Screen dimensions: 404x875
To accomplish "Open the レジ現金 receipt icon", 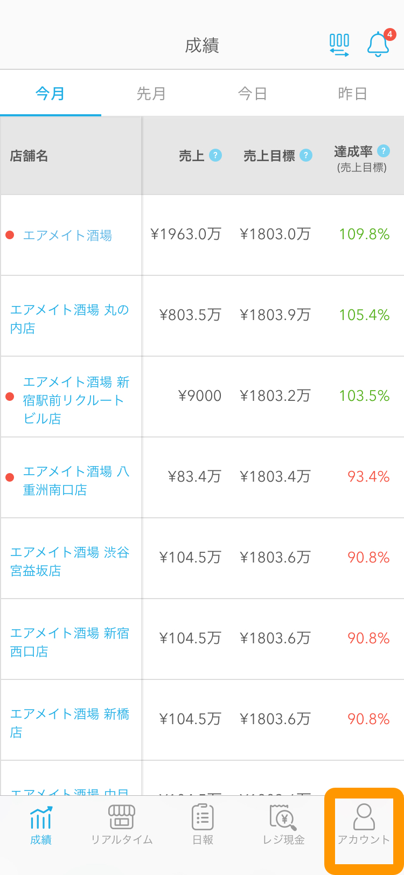I will point(283,817).
